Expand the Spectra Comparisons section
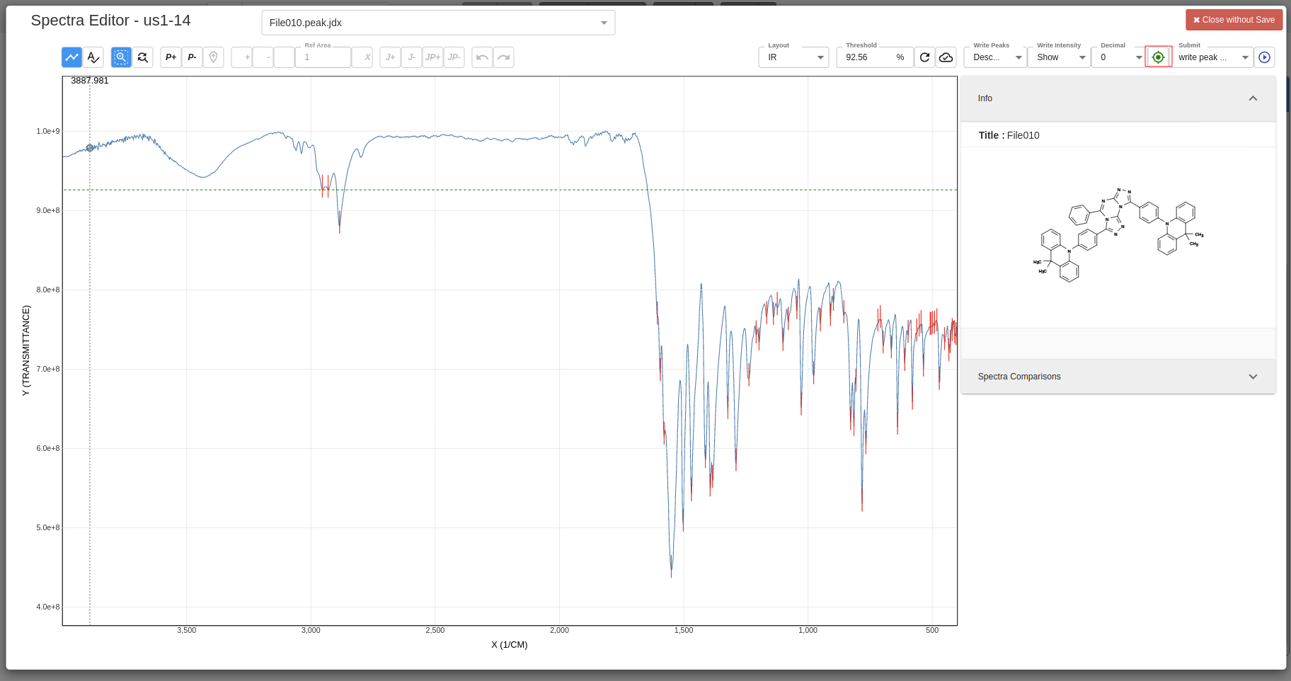Screen dimensions: 1291x681 (x=1117, y=376)
